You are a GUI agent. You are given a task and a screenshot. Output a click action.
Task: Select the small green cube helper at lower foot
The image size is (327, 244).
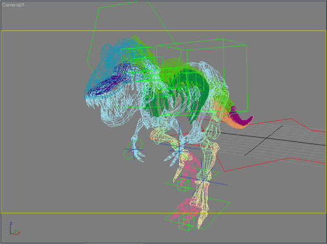[186, 222]
